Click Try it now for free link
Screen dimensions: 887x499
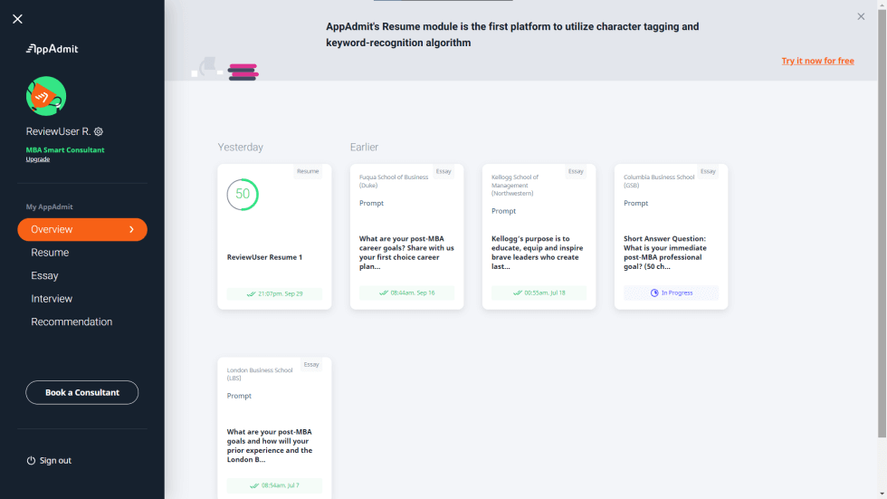coord(817,61)
